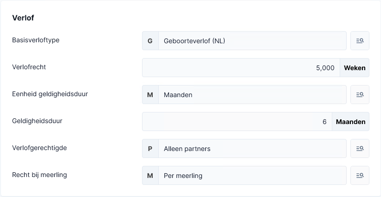The height and width of the screenshot is (197, 381).
Task: Click the Verlofgerechtigde label
Action: click(39, 148)
